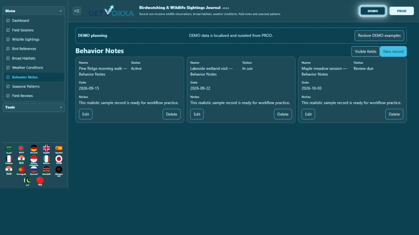Open Broad Habitats section

(34, 58)
